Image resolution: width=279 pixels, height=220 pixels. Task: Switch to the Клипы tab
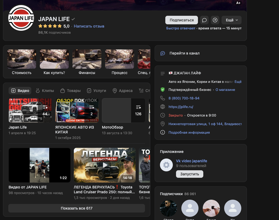45,91
